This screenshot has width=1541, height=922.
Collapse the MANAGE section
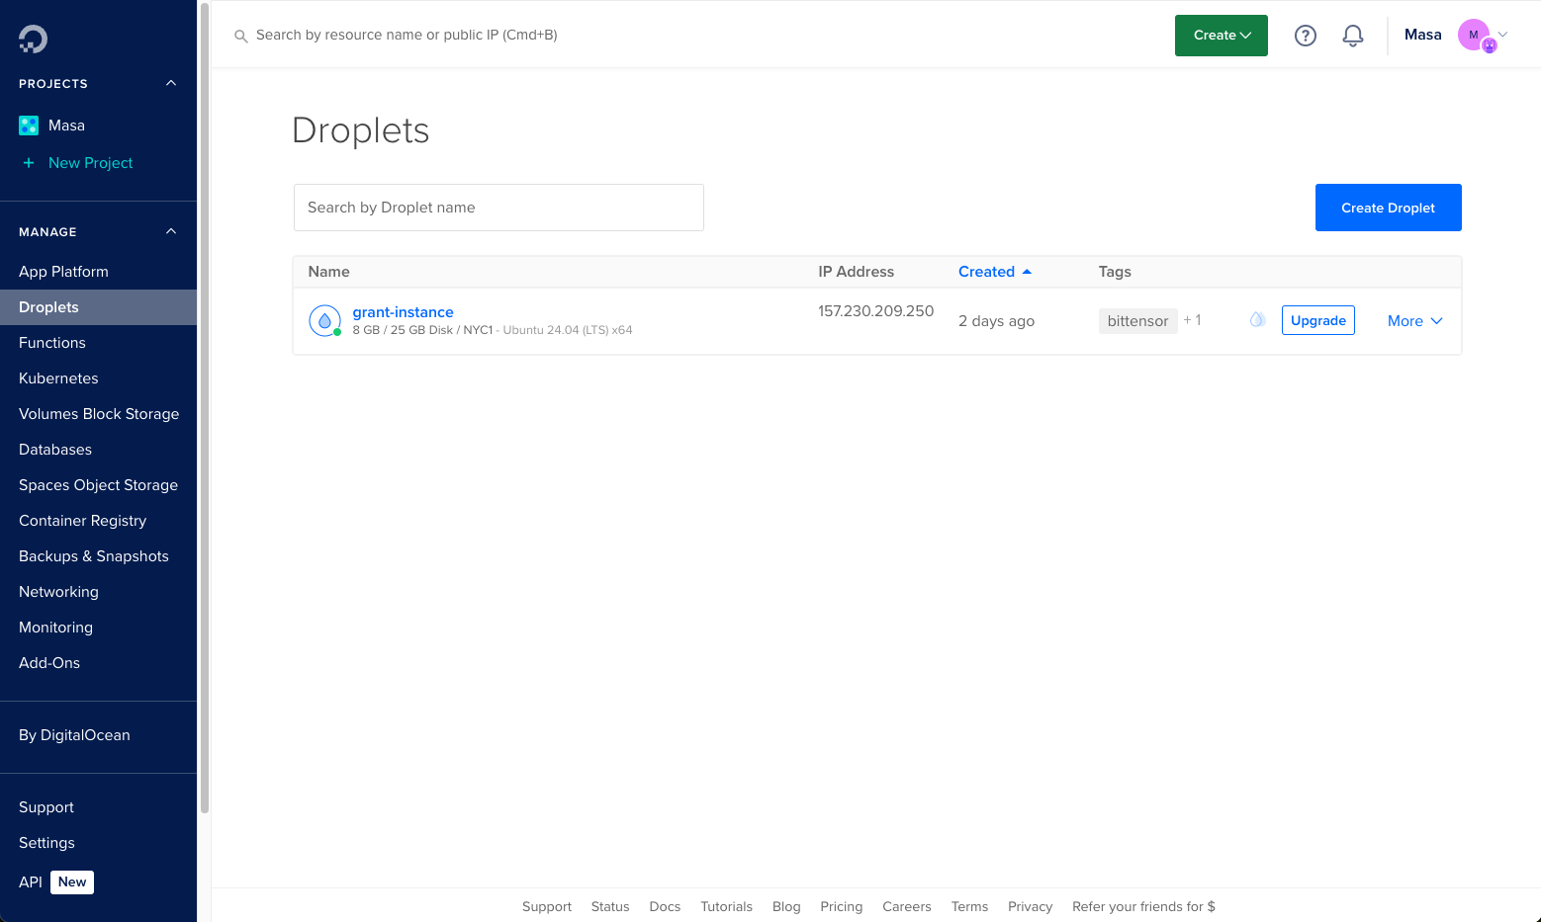[171, 231]
